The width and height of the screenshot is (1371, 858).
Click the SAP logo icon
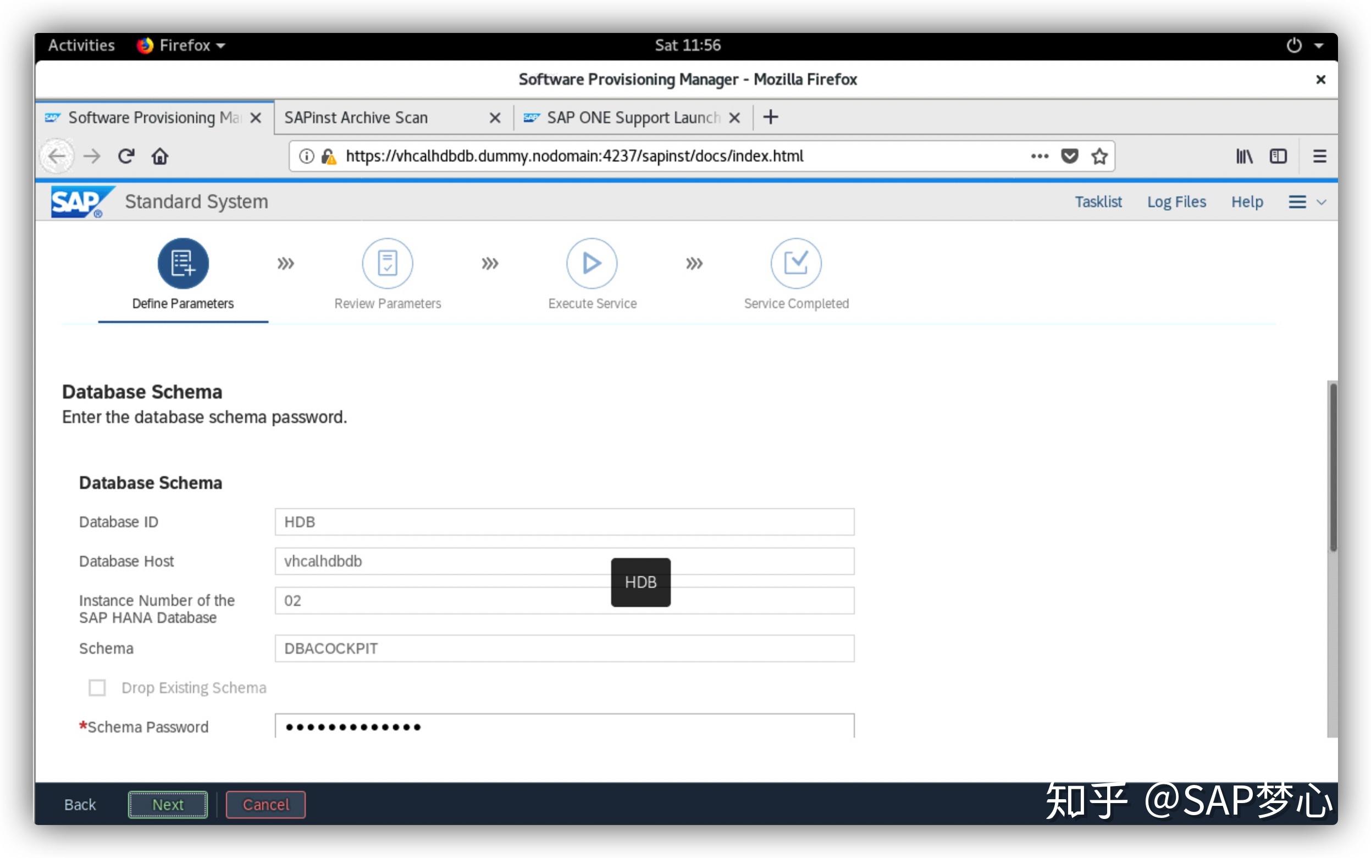pyautogui.click(x=79, y=200)
